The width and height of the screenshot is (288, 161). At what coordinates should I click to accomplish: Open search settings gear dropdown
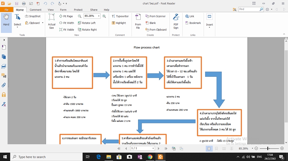point(272,9)
